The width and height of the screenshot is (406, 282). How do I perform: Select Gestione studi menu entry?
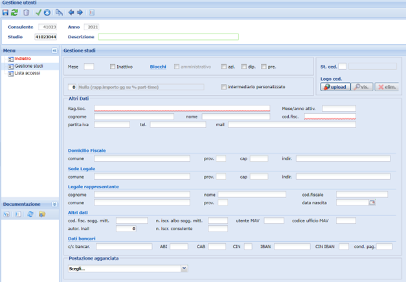click(28, 66)
